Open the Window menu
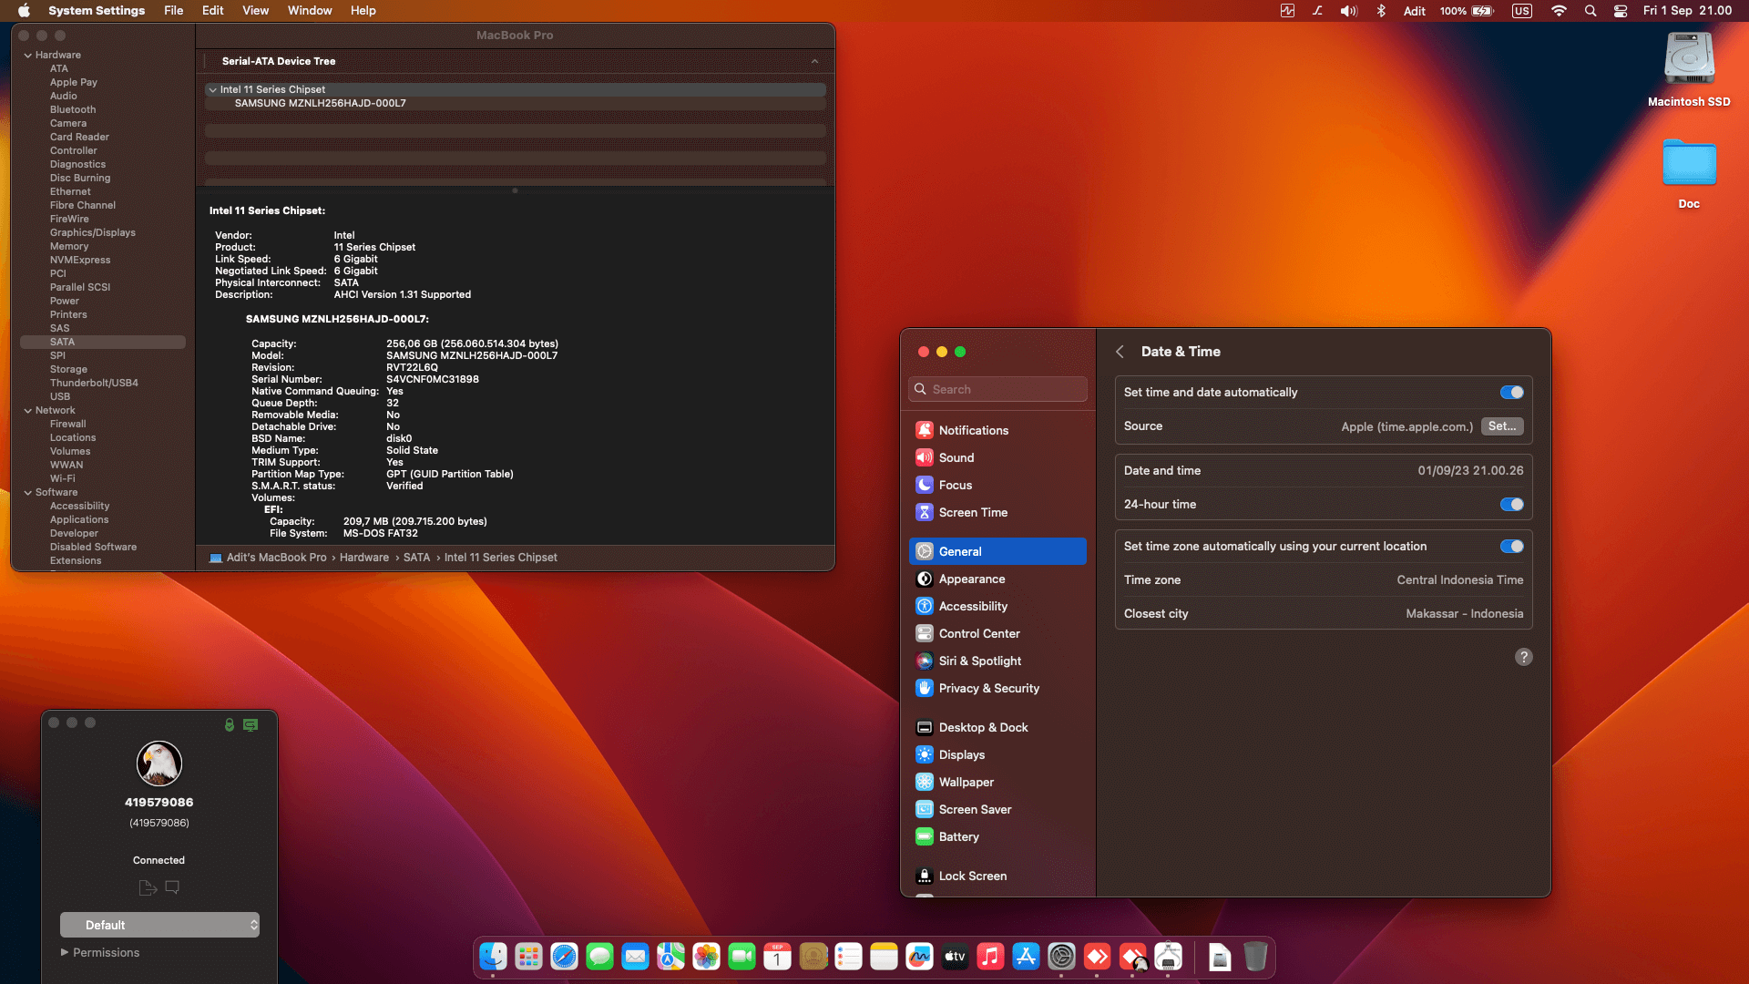Image resolution: width=1749 pixels, height=984 pixels. pyautogui.click(x=309, y=10)
